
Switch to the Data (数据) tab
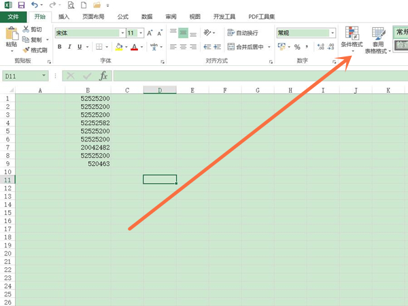pos(147,17)
